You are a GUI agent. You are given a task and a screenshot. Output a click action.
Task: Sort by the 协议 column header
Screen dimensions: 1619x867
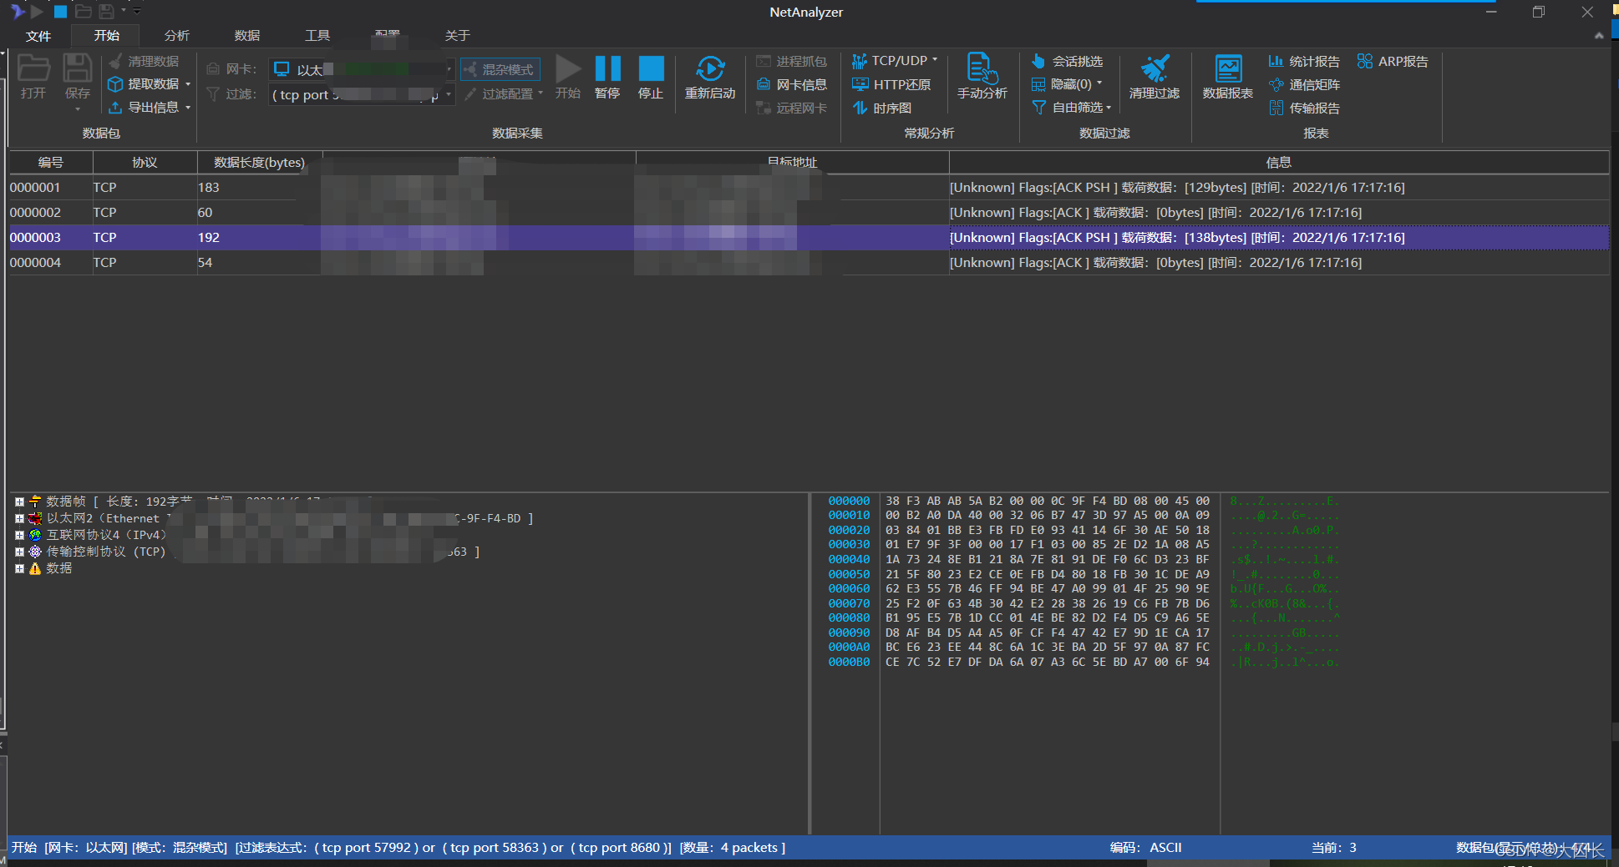145,162
